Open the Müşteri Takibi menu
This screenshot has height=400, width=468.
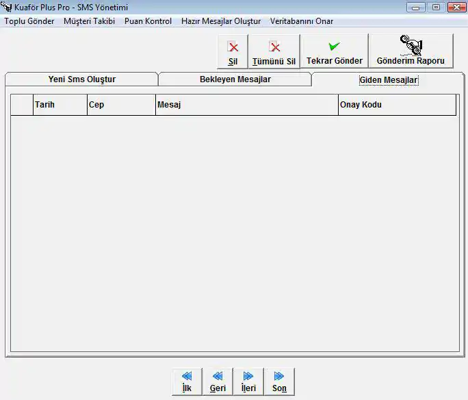coord(89,21)
